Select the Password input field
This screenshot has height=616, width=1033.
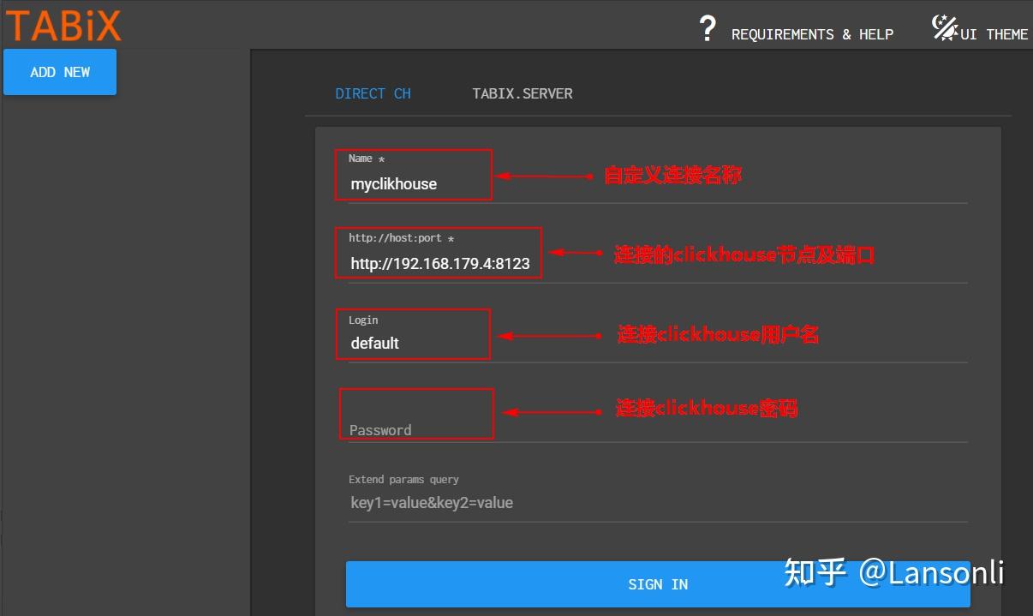click(x=416, y=423)
